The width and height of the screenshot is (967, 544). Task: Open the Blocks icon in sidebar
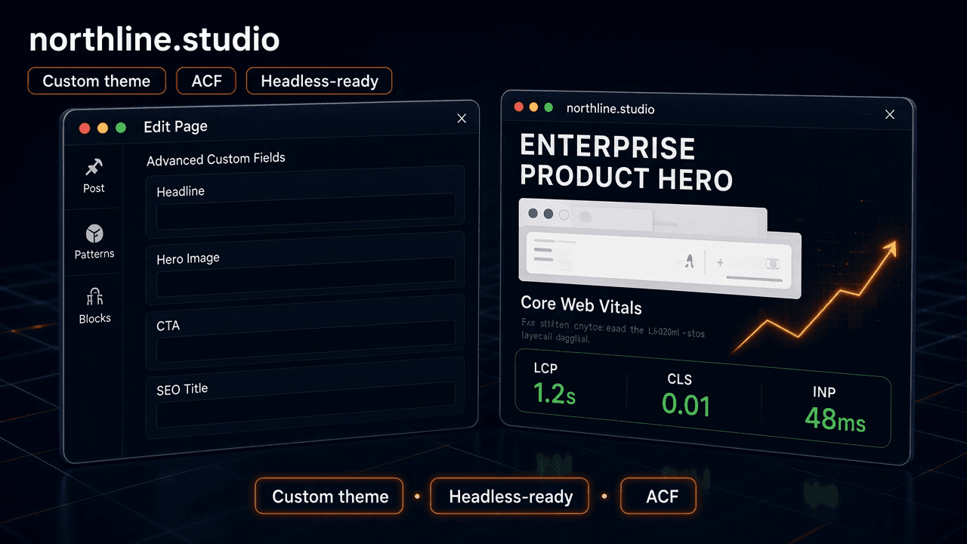click(x=94, y=297)
